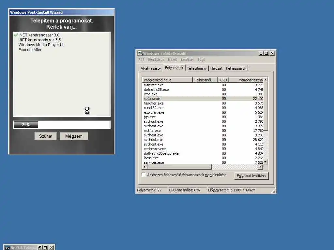Viewport: 334px width, 250px height.
Task: Click the process list scroll down arrow
Action: (x=266, y=162)
